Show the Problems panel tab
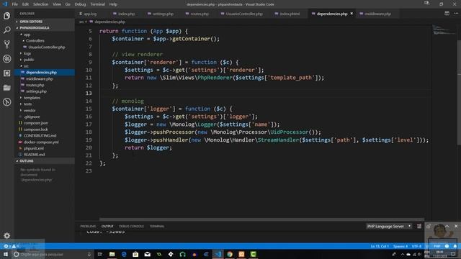The image size is (461, 259). (x=88, y=226)
